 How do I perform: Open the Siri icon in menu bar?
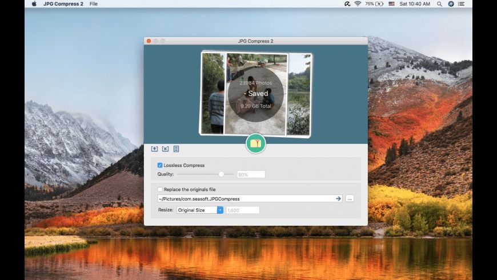click(451, 4)
